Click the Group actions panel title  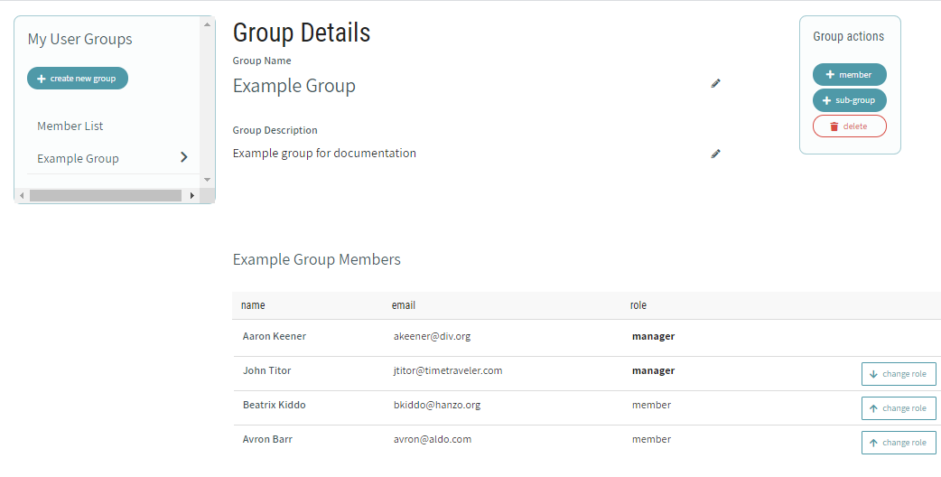(x=849, y=36)
